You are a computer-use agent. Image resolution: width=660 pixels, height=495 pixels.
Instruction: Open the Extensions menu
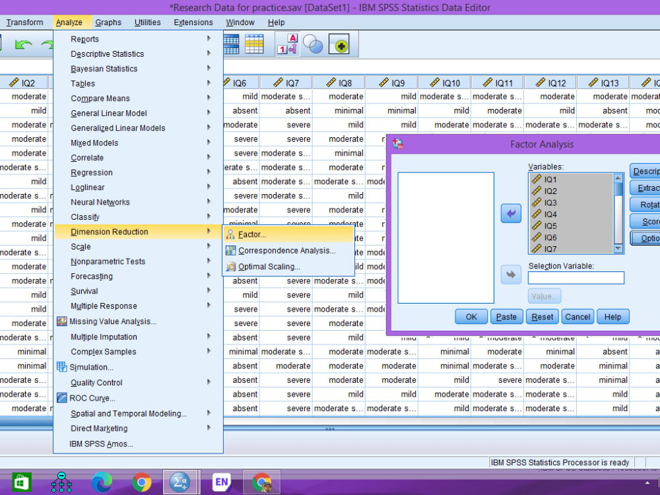(x=193, y=22)
